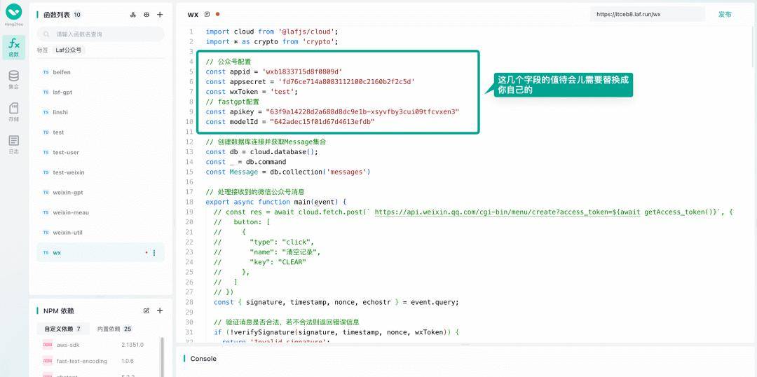Place cursor on the const apikey line
The width and height of the screenshot is (757, 377).
pyautogui.click(x=332, y=111)
